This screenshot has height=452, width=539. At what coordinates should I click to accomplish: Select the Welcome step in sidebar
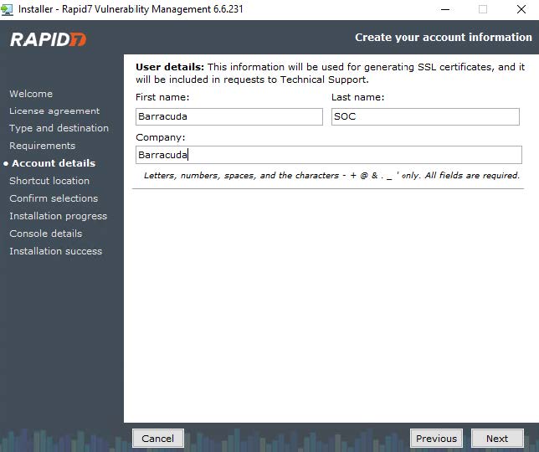31,94
